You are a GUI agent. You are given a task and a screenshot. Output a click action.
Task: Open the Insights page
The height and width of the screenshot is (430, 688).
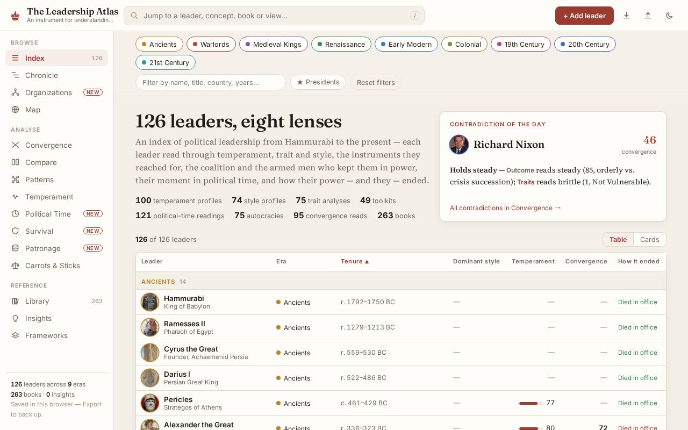[56, 318]
